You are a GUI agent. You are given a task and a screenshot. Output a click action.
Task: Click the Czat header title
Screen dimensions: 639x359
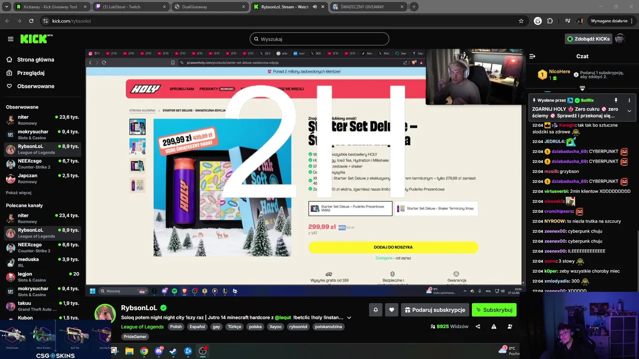pos(582,56)
